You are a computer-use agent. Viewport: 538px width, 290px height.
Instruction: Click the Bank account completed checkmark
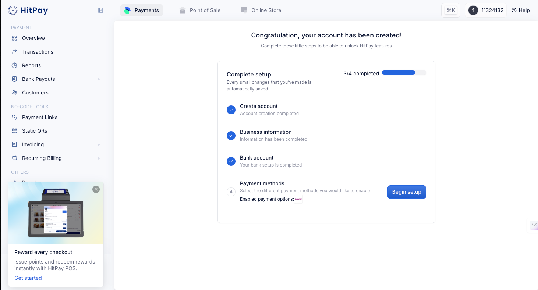pos(231,161)
